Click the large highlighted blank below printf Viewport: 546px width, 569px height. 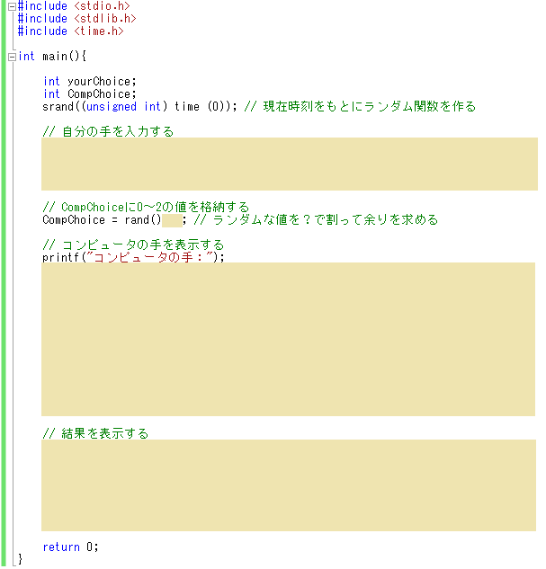coord(288,339)
